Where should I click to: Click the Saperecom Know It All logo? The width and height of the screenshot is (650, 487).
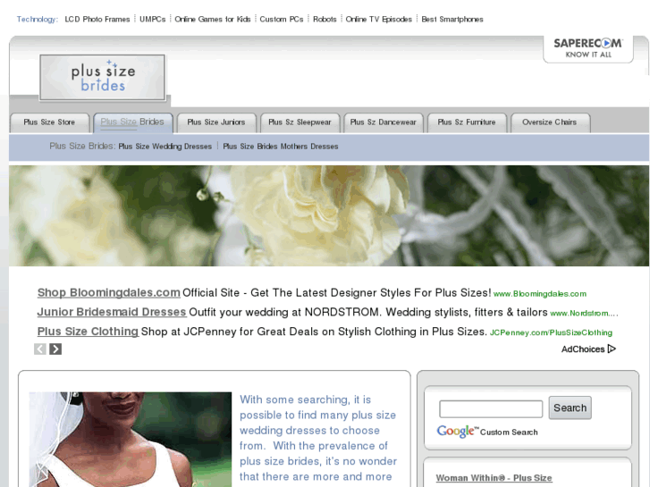coord(587,48)
